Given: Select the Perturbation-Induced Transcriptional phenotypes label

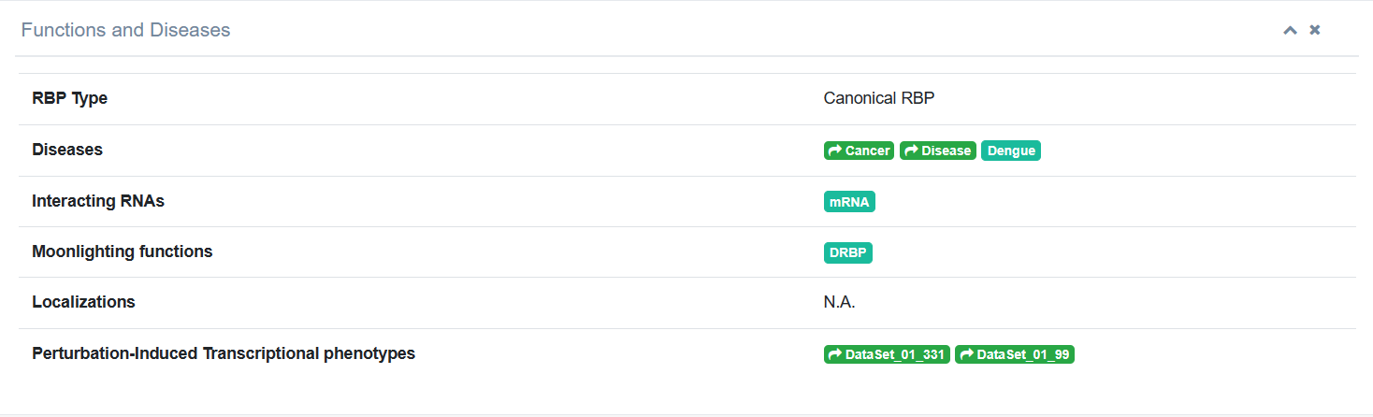Looking at the screenshot, I should (224, 353).
